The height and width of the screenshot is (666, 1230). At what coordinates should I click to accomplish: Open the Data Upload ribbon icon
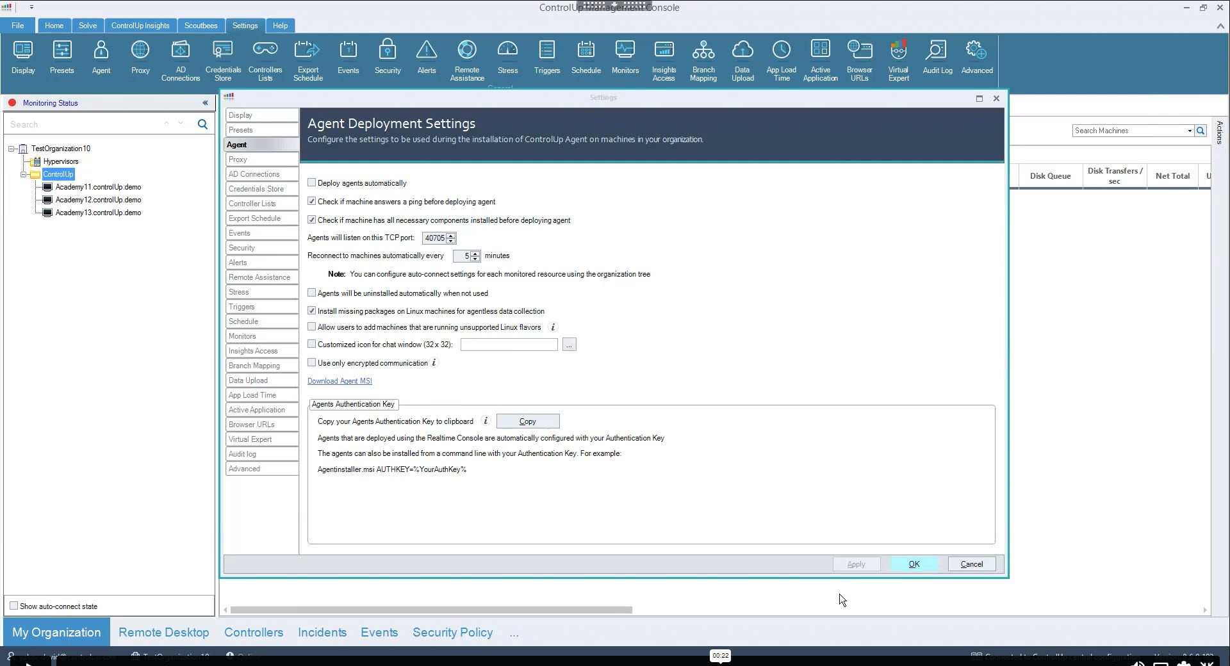click(x=742, y=61)
